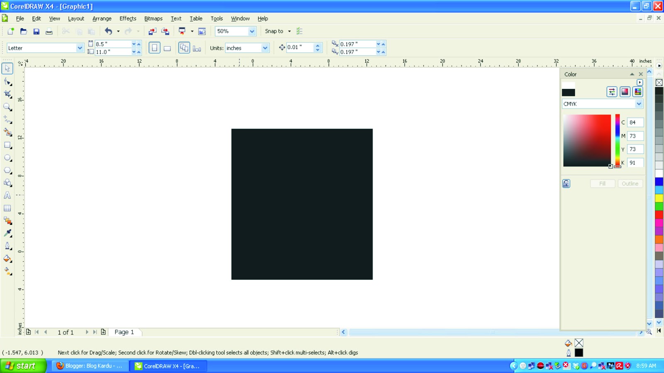Undo the last action
The height and width of the screenshot is (373, 664).
point(108,31)
